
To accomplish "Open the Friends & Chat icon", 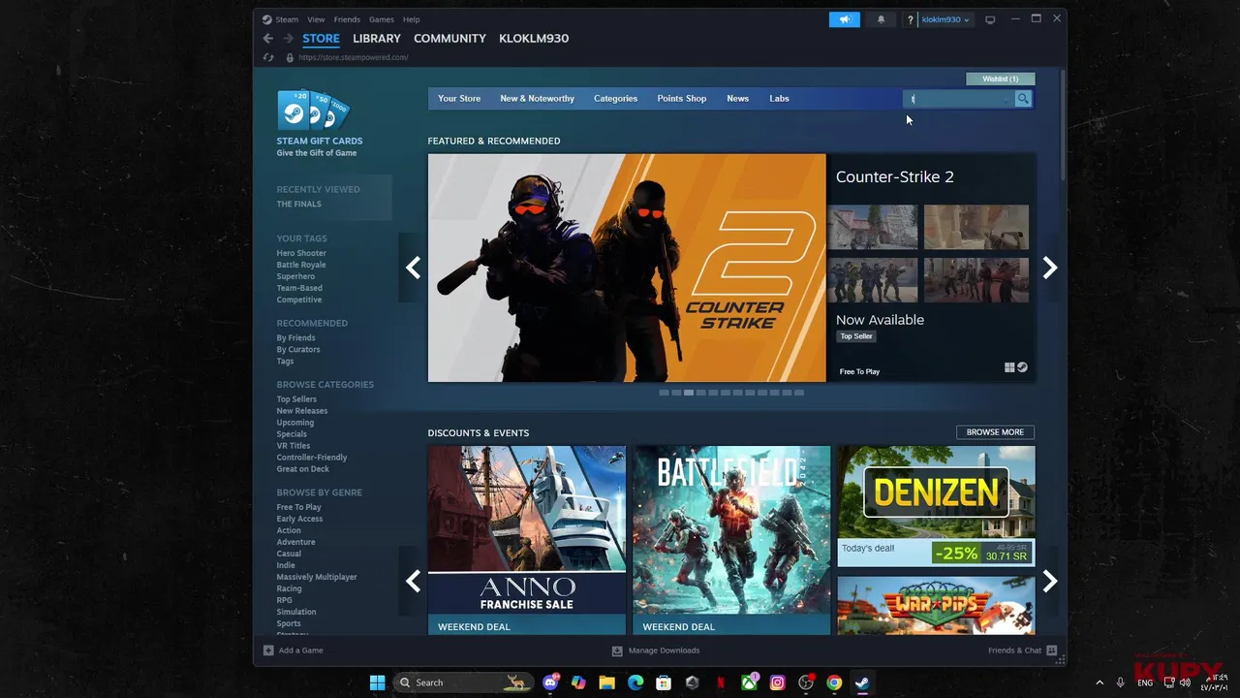I will (1051, 650).
